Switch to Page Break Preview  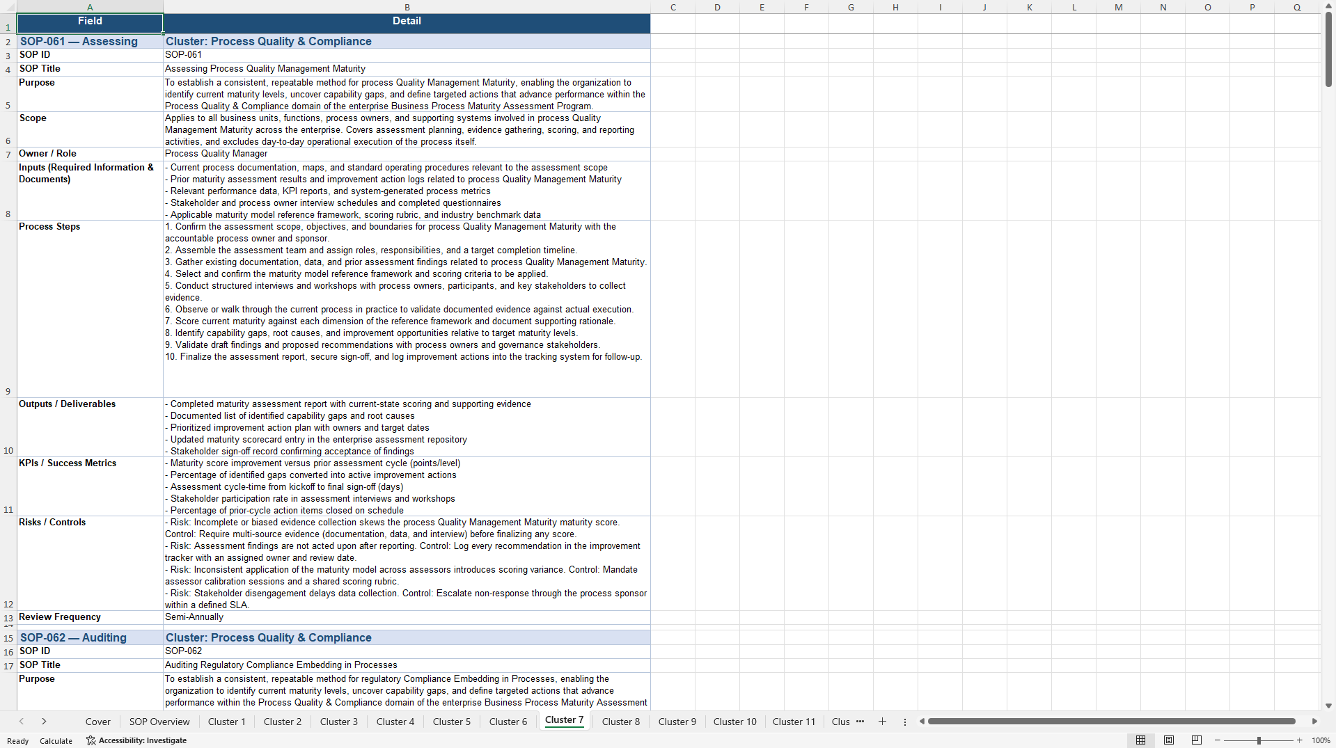[1197, 740]
